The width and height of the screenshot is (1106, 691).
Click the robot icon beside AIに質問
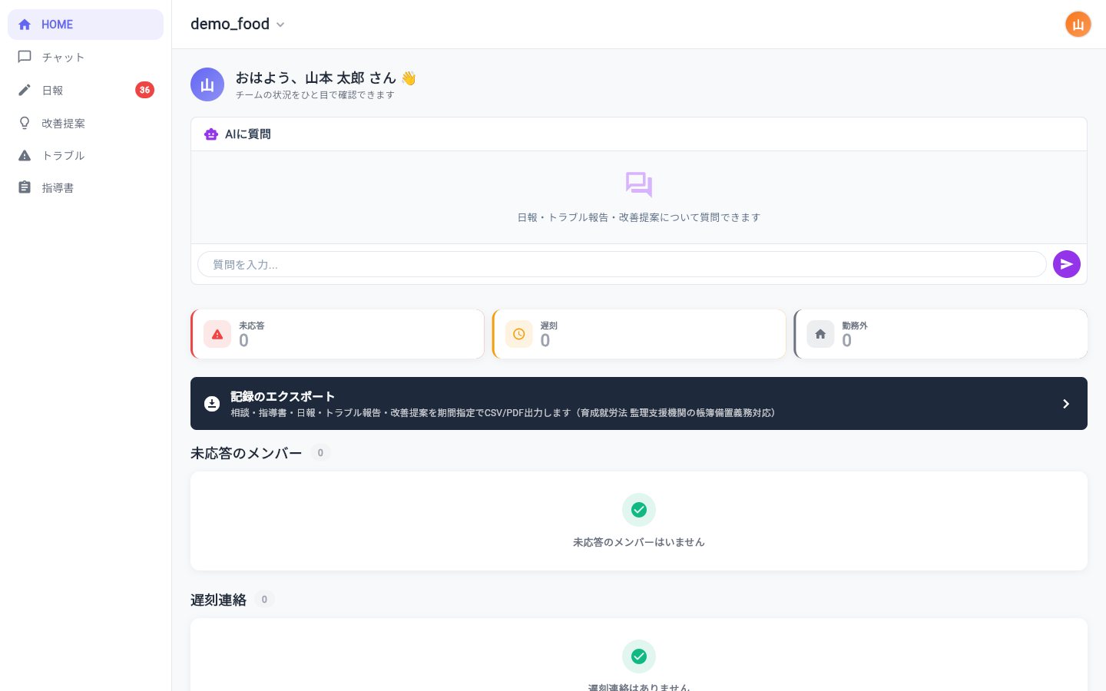coord(211,134)
